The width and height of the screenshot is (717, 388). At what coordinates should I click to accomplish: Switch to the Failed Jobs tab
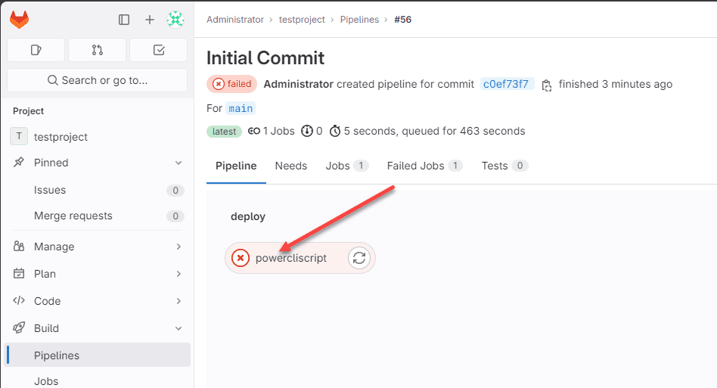tap(424, 166)
